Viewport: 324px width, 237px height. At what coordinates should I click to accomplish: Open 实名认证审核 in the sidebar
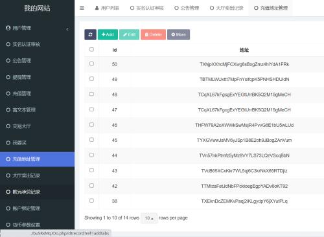(37, 44)
